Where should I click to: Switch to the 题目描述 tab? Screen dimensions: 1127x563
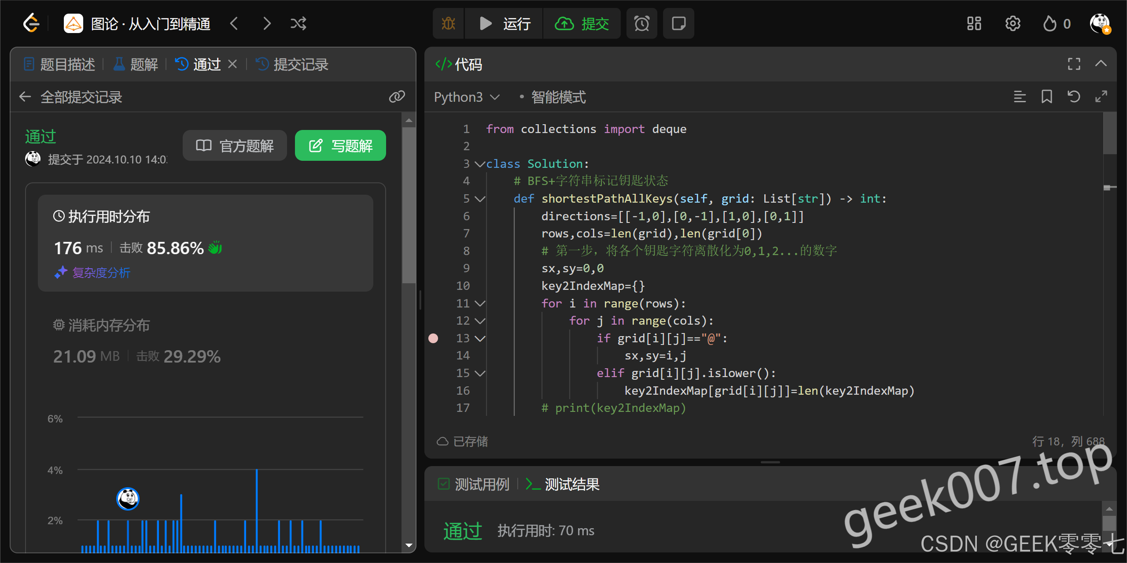click(59, 64)
